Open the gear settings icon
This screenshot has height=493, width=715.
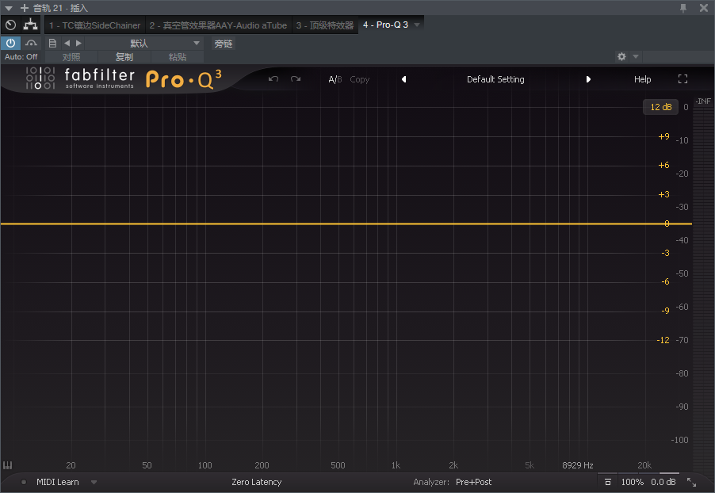[621, 56]
